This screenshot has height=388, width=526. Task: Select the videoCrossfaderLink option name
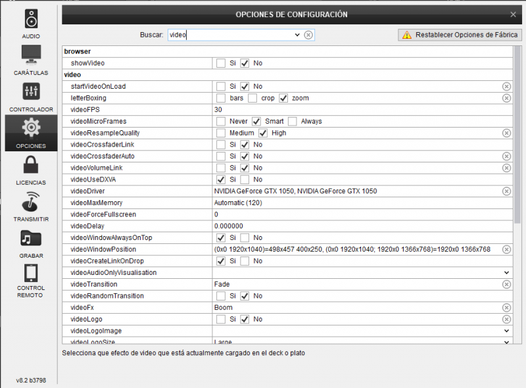tap(103, 145)
